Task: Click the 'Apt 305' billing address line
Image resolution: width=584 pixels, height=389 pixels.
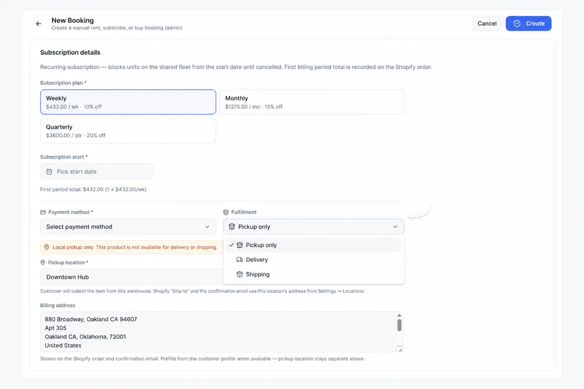Action: [x=55, y=328]
